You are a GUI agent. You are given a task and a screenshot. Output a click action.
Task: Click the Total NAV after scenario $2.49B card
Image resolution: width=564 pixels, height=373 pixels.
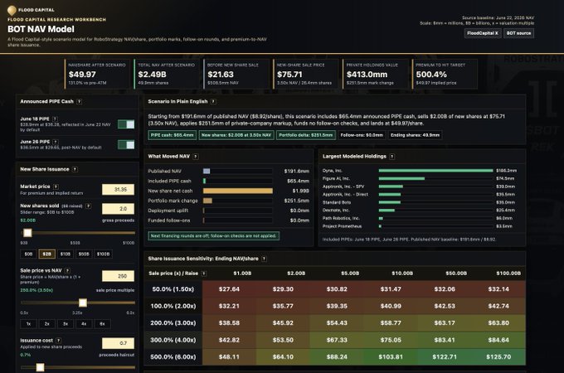point(166,74)
